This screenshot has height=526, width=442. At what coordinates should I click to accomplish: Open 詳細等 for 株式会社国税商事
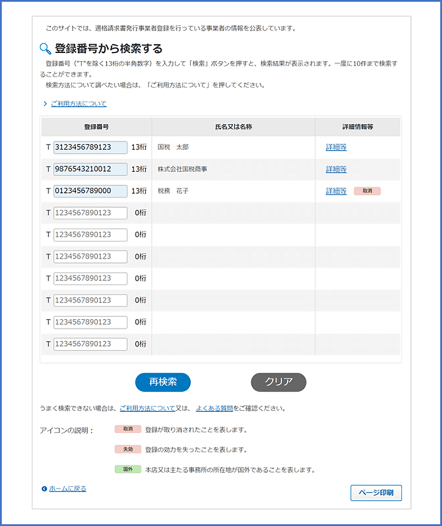(336, 169)
